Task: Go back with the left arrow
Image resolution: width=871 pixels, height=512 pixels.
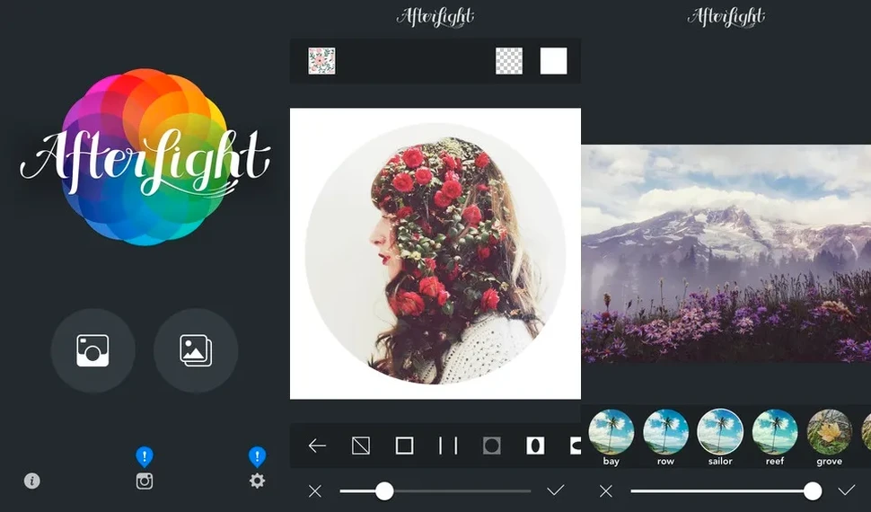Action: coord(317,446)
